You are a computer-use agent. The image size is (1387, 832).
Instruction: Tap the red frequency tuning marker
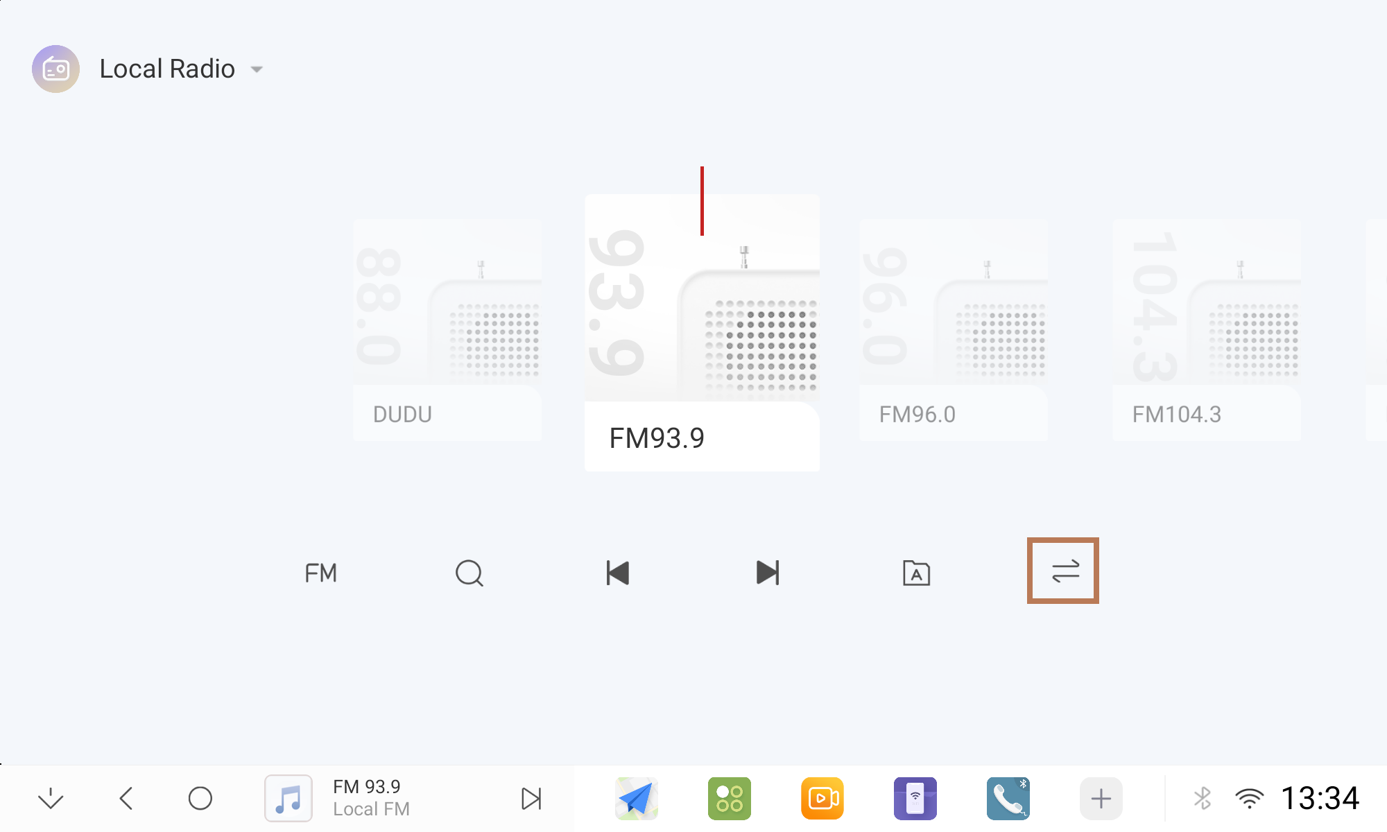coord(702,201)
